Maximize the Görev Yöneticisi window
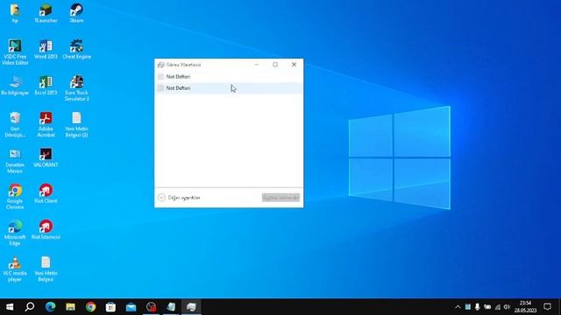Screen dimensions: 561x315 275,65
